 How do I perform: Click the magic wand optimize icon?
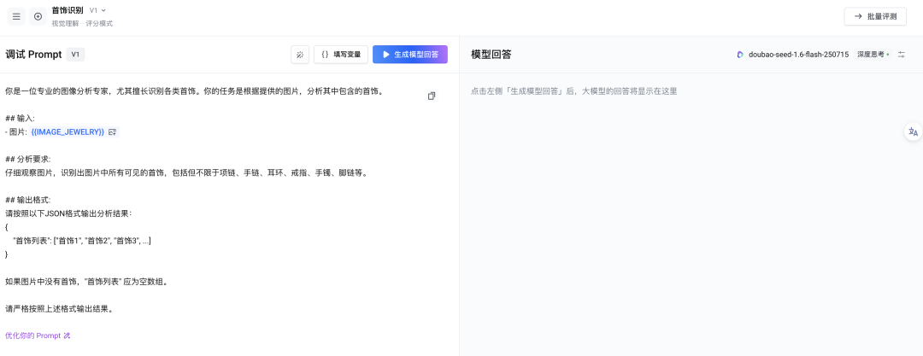click(x=300, y=55)
